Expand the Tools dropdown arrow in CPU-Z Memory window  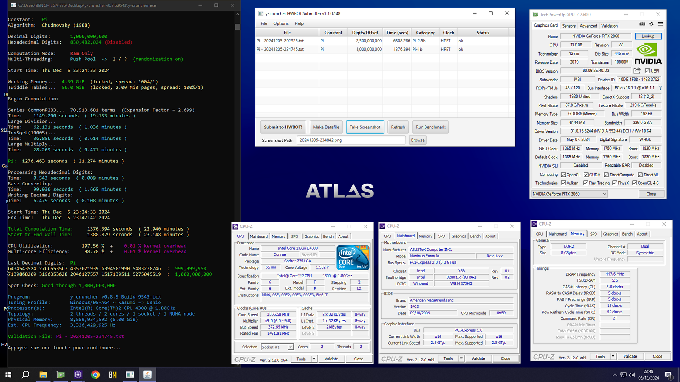(613, 357)
